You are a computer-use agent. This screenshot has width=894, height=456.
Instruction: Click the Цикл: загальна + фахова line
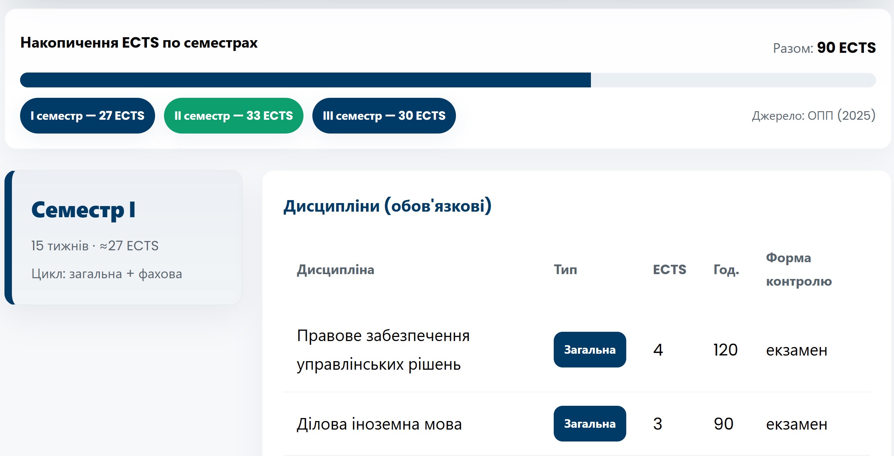tap(107, 274)
